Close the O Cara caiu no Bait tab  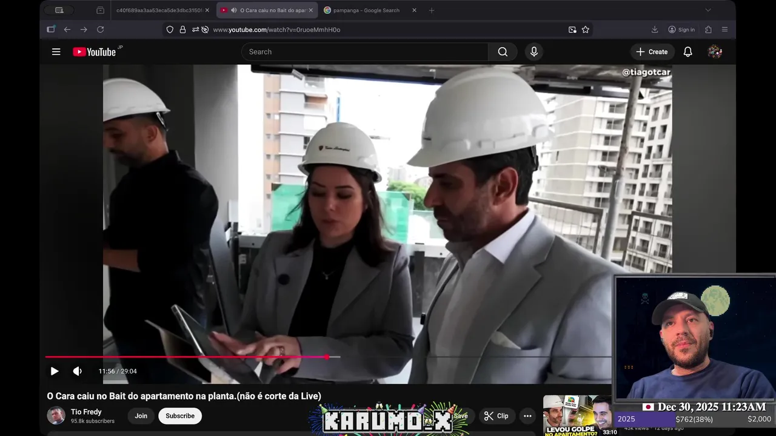pyautogui.click(x=310, y=10)
